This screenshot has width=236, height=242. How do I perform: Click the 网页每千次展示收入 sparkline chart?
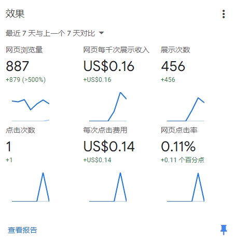(x=108, y=107)
